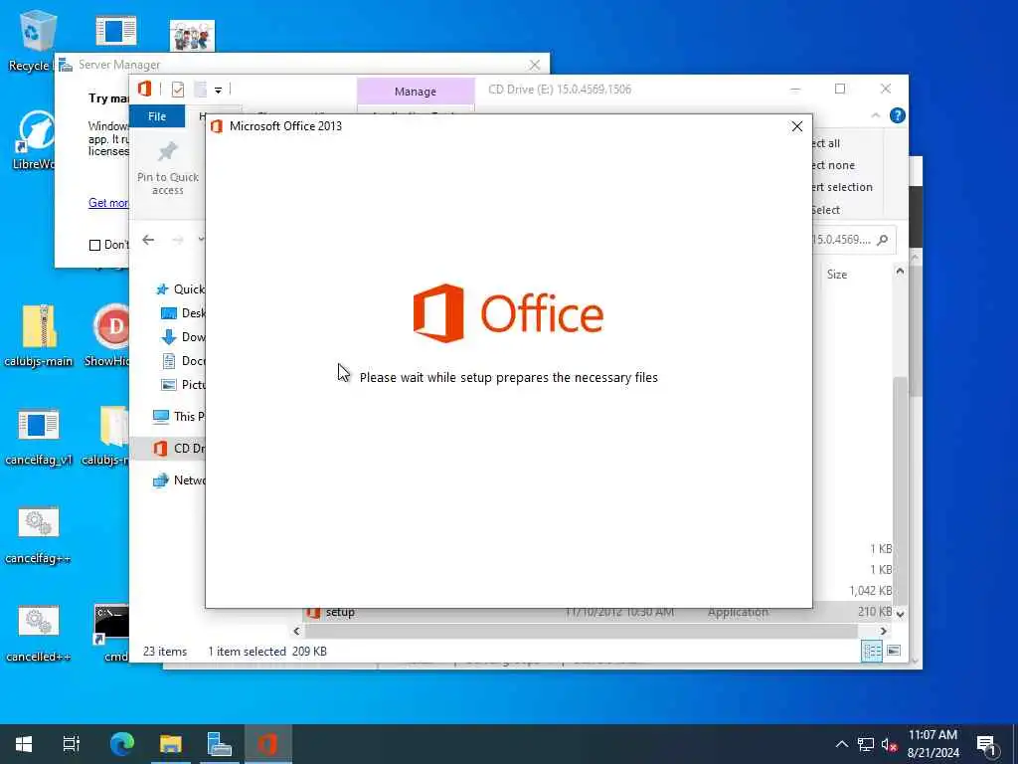Viewport: 1018px width, 764px height.
Task: Close the Server Manager popup
Action: click(534, 65)
